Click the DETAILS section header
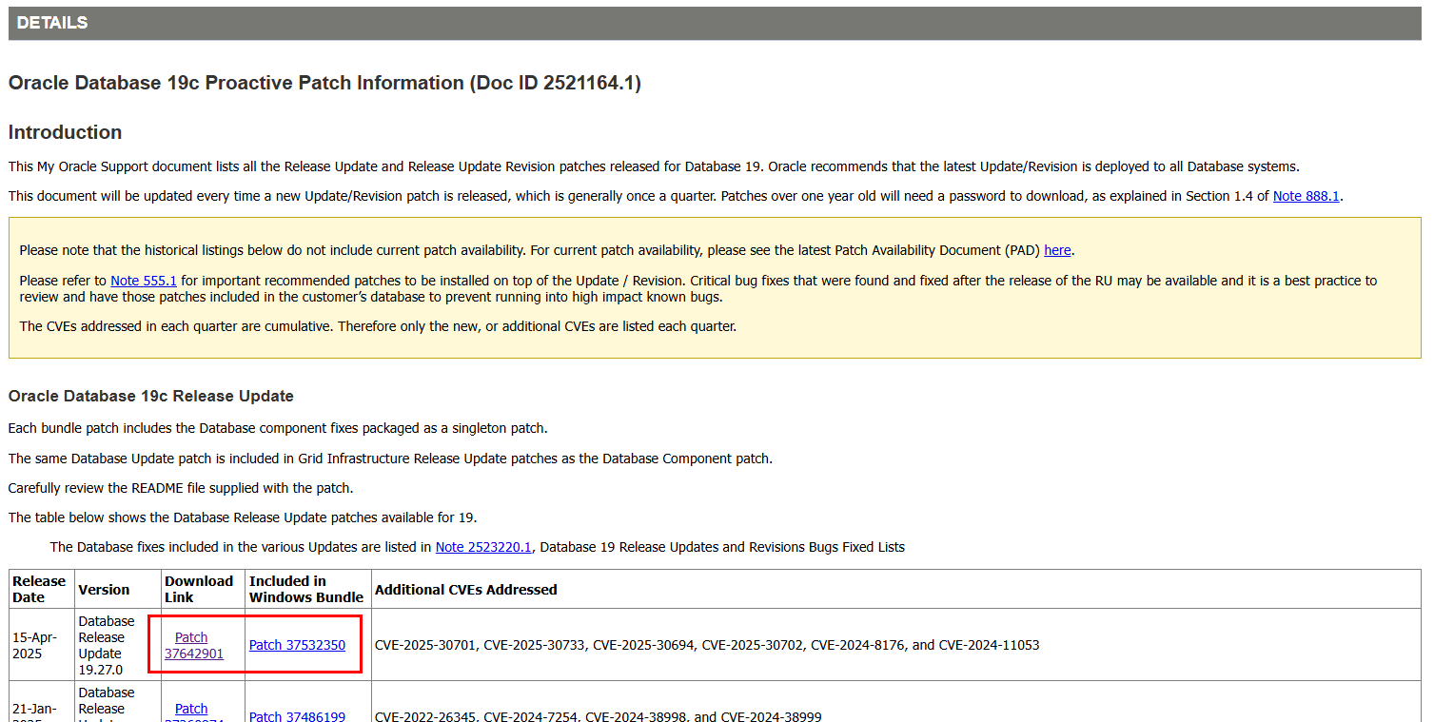This screenshot has width=1434, height=722. point(715,23)
